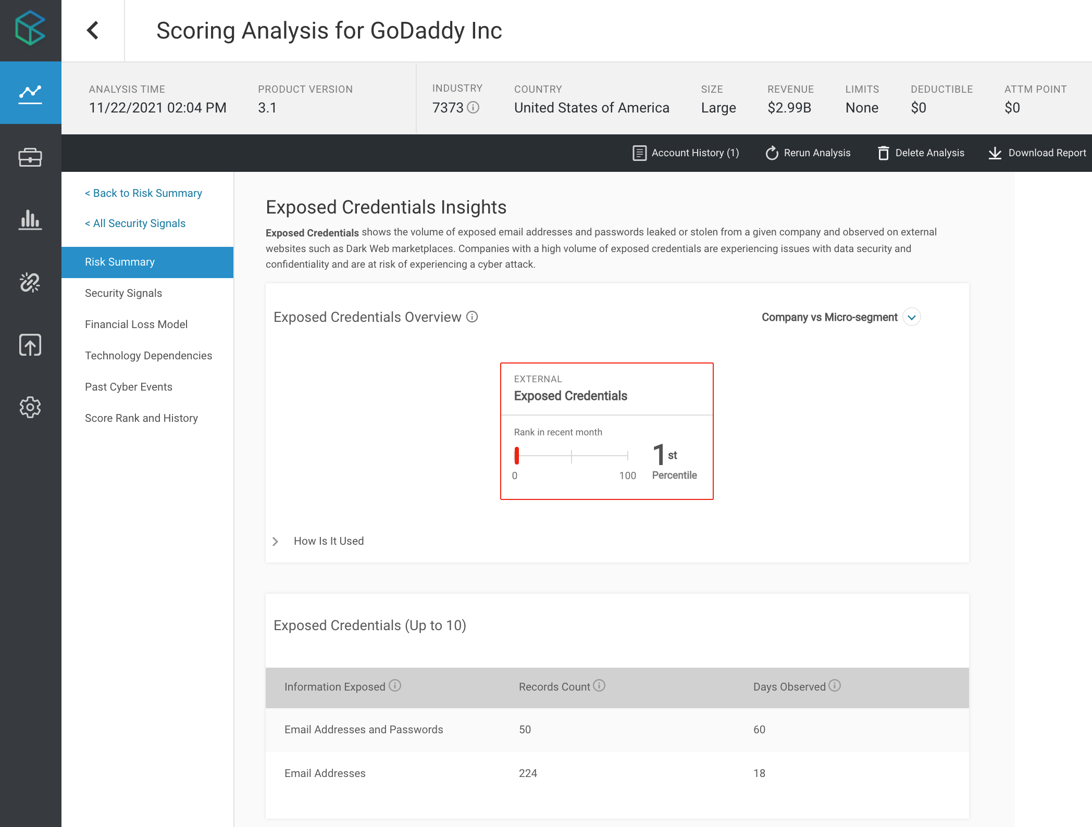Image resolution: width=1092 pixels, height=827 pixels.
Task: Open the Company vs Micro-segment dropdown arrow
Action: 912,317
